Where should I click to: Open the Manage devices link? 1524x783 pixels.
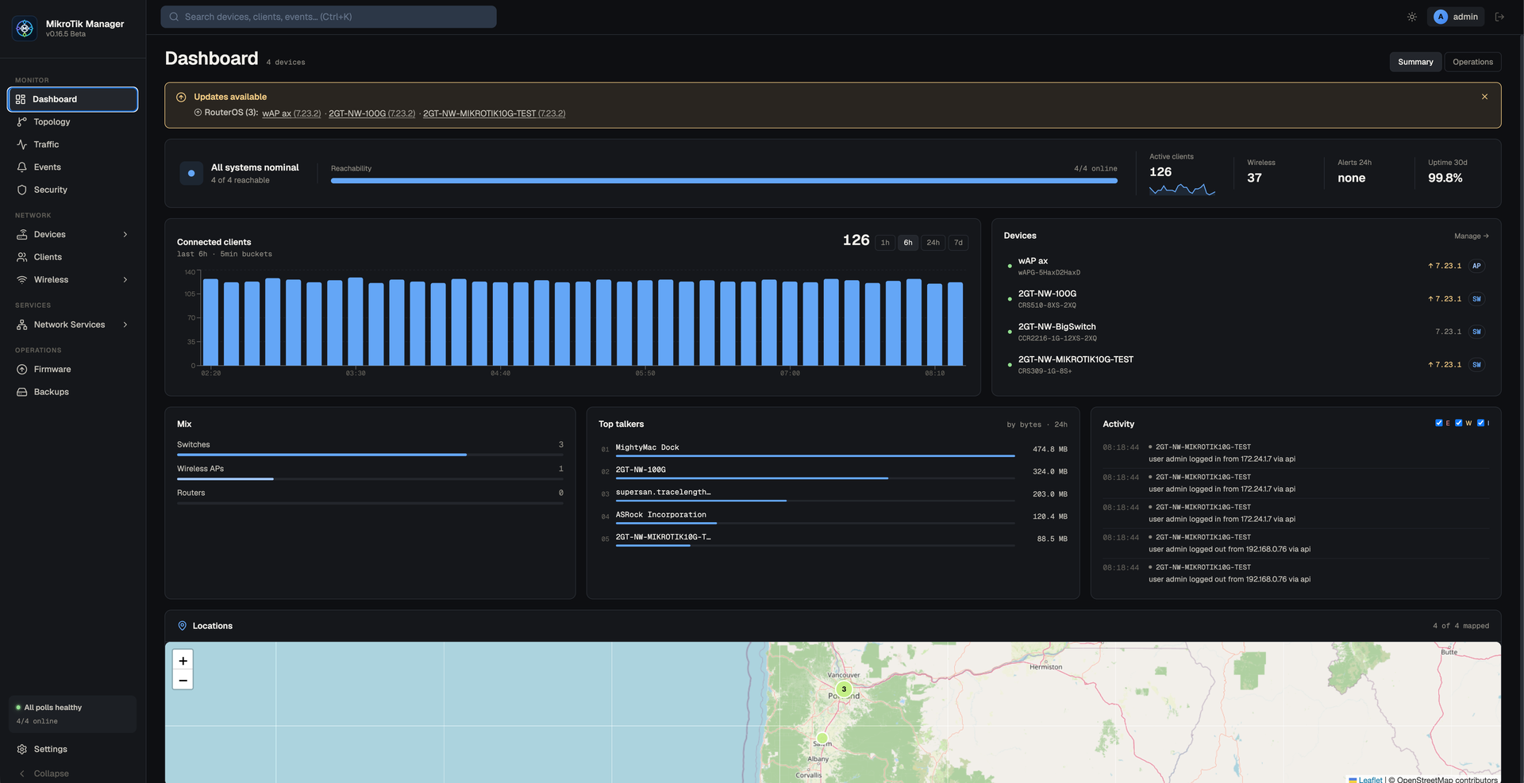coord(1472,236)
